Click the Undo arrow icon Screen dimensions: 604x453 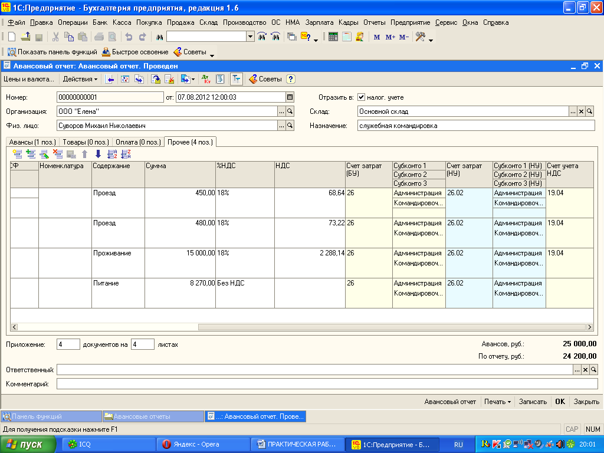[x=129, y=37]
